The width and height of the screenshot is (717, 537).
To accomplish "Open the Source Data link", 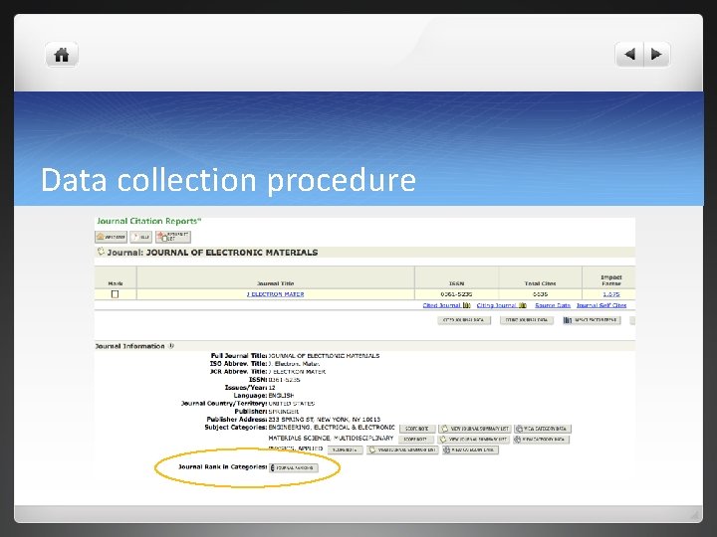I will pyautogui.click(x=553, y=305).
